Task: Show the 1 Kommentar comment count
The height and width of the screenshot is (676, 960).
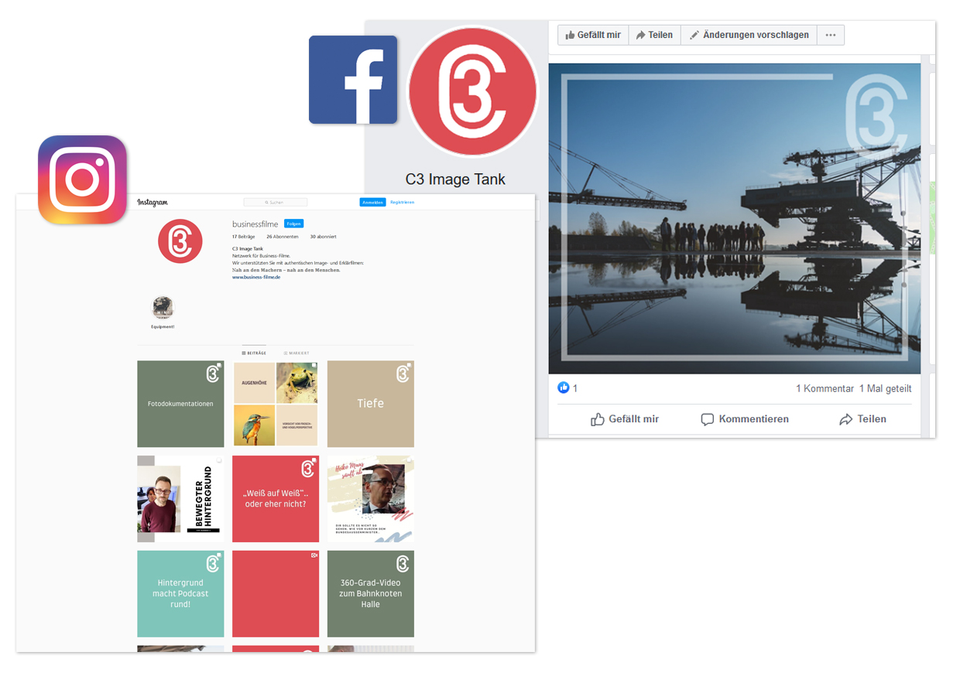Action: (825, 388)
